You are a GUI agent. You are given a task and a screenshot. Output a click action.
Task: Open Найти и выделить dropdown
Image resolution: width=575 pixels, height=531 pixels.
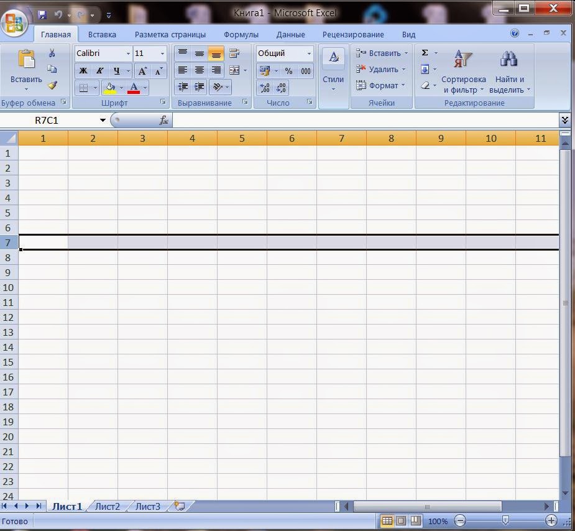coord(509,72)
